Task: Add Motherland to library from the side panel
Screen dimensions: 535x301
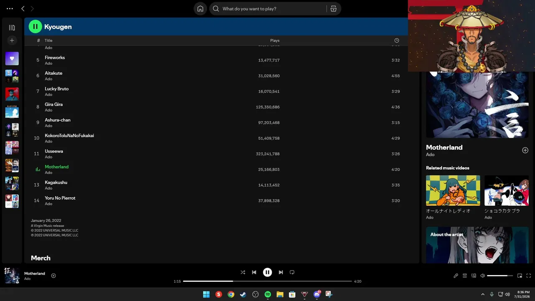Action: [x=525, y=150]
